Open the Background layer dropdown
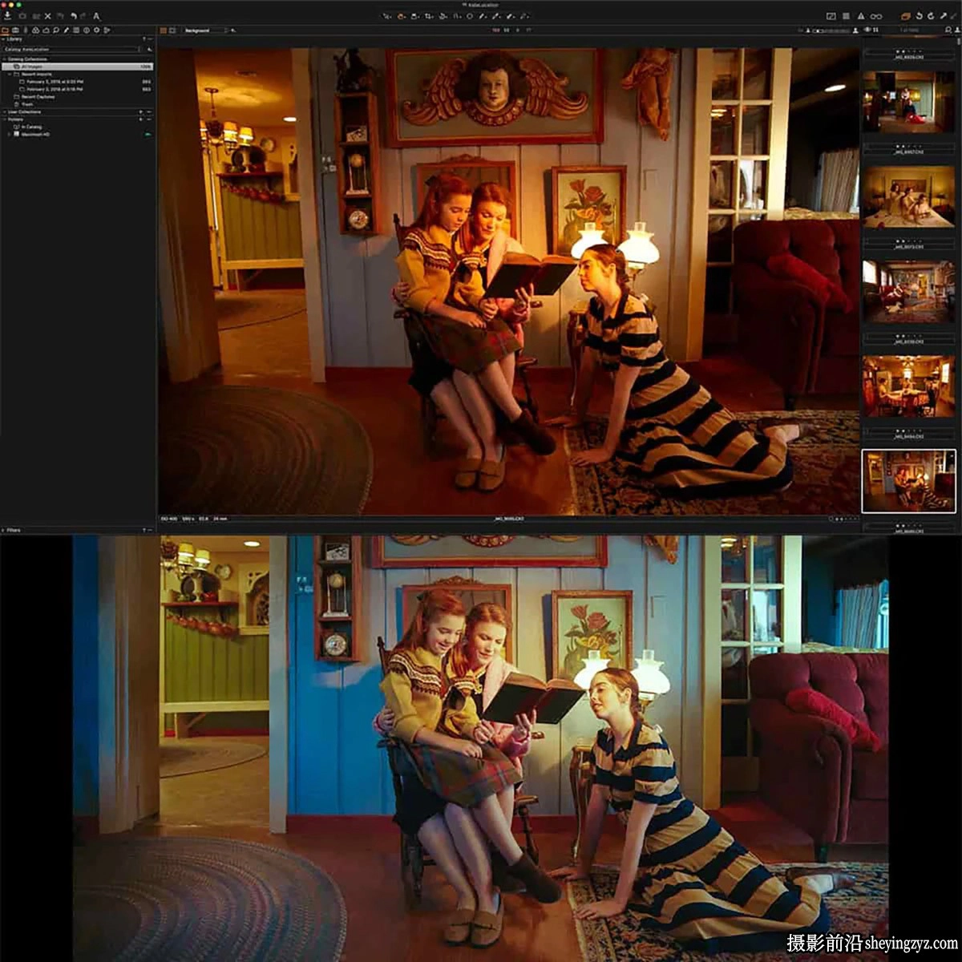This screenshot has width=962, height=962. point(205,30)
